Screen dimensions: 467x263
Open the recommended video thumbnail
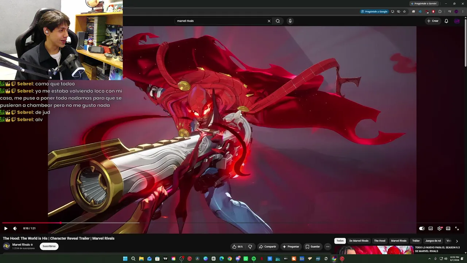[x=374, y=250]
